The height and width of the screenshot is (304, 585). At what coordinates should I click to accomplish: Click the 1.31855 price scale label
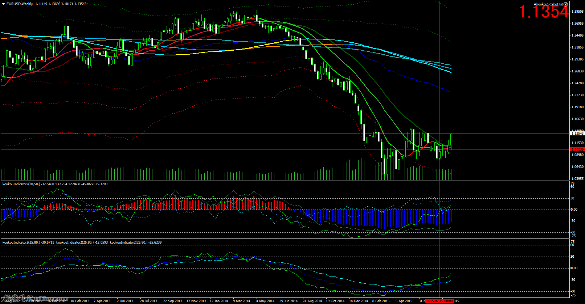(577, 47)
